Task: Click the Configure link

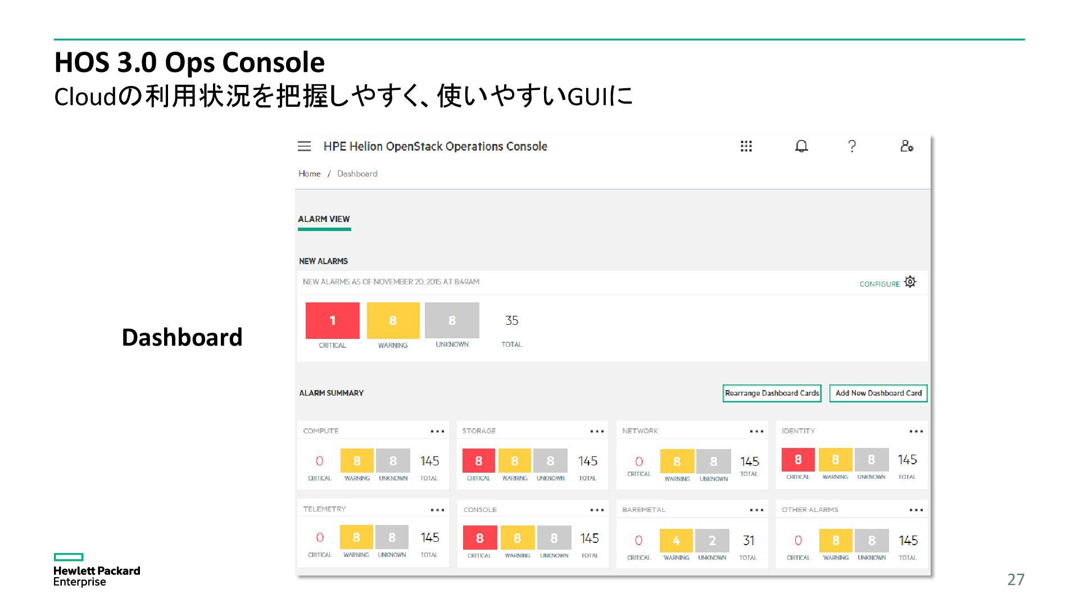Action: click(x=879, y=284)
